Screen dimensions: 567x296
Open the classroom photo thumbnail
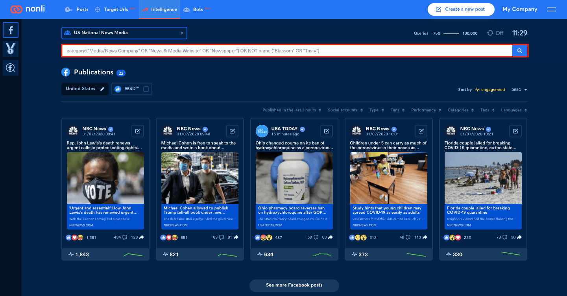click(x=389, y=178)
